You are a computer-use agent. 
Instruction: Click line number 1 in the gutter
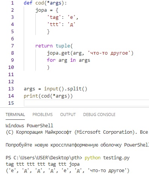(x=12, y=3)
